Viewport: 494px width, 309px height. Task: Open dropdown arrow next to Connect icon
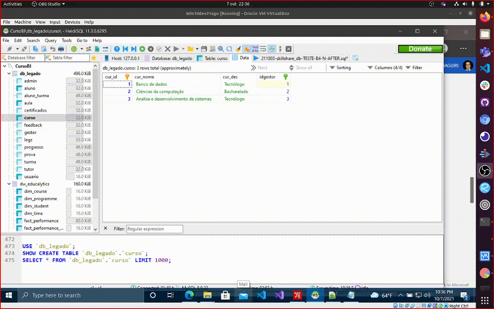click(17, 49)
